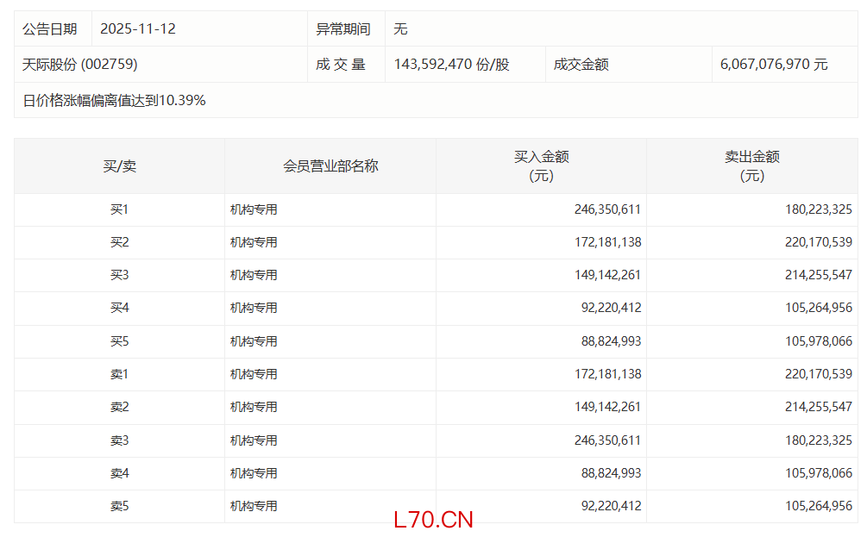867x537 pixels.
Task: Click the 日价格涨幅偏离值达到10.39% description text
Action: (x=114, y=100)
